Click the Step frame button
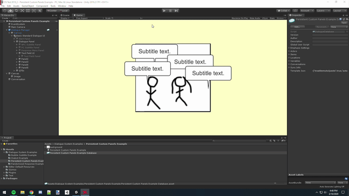 176,11
